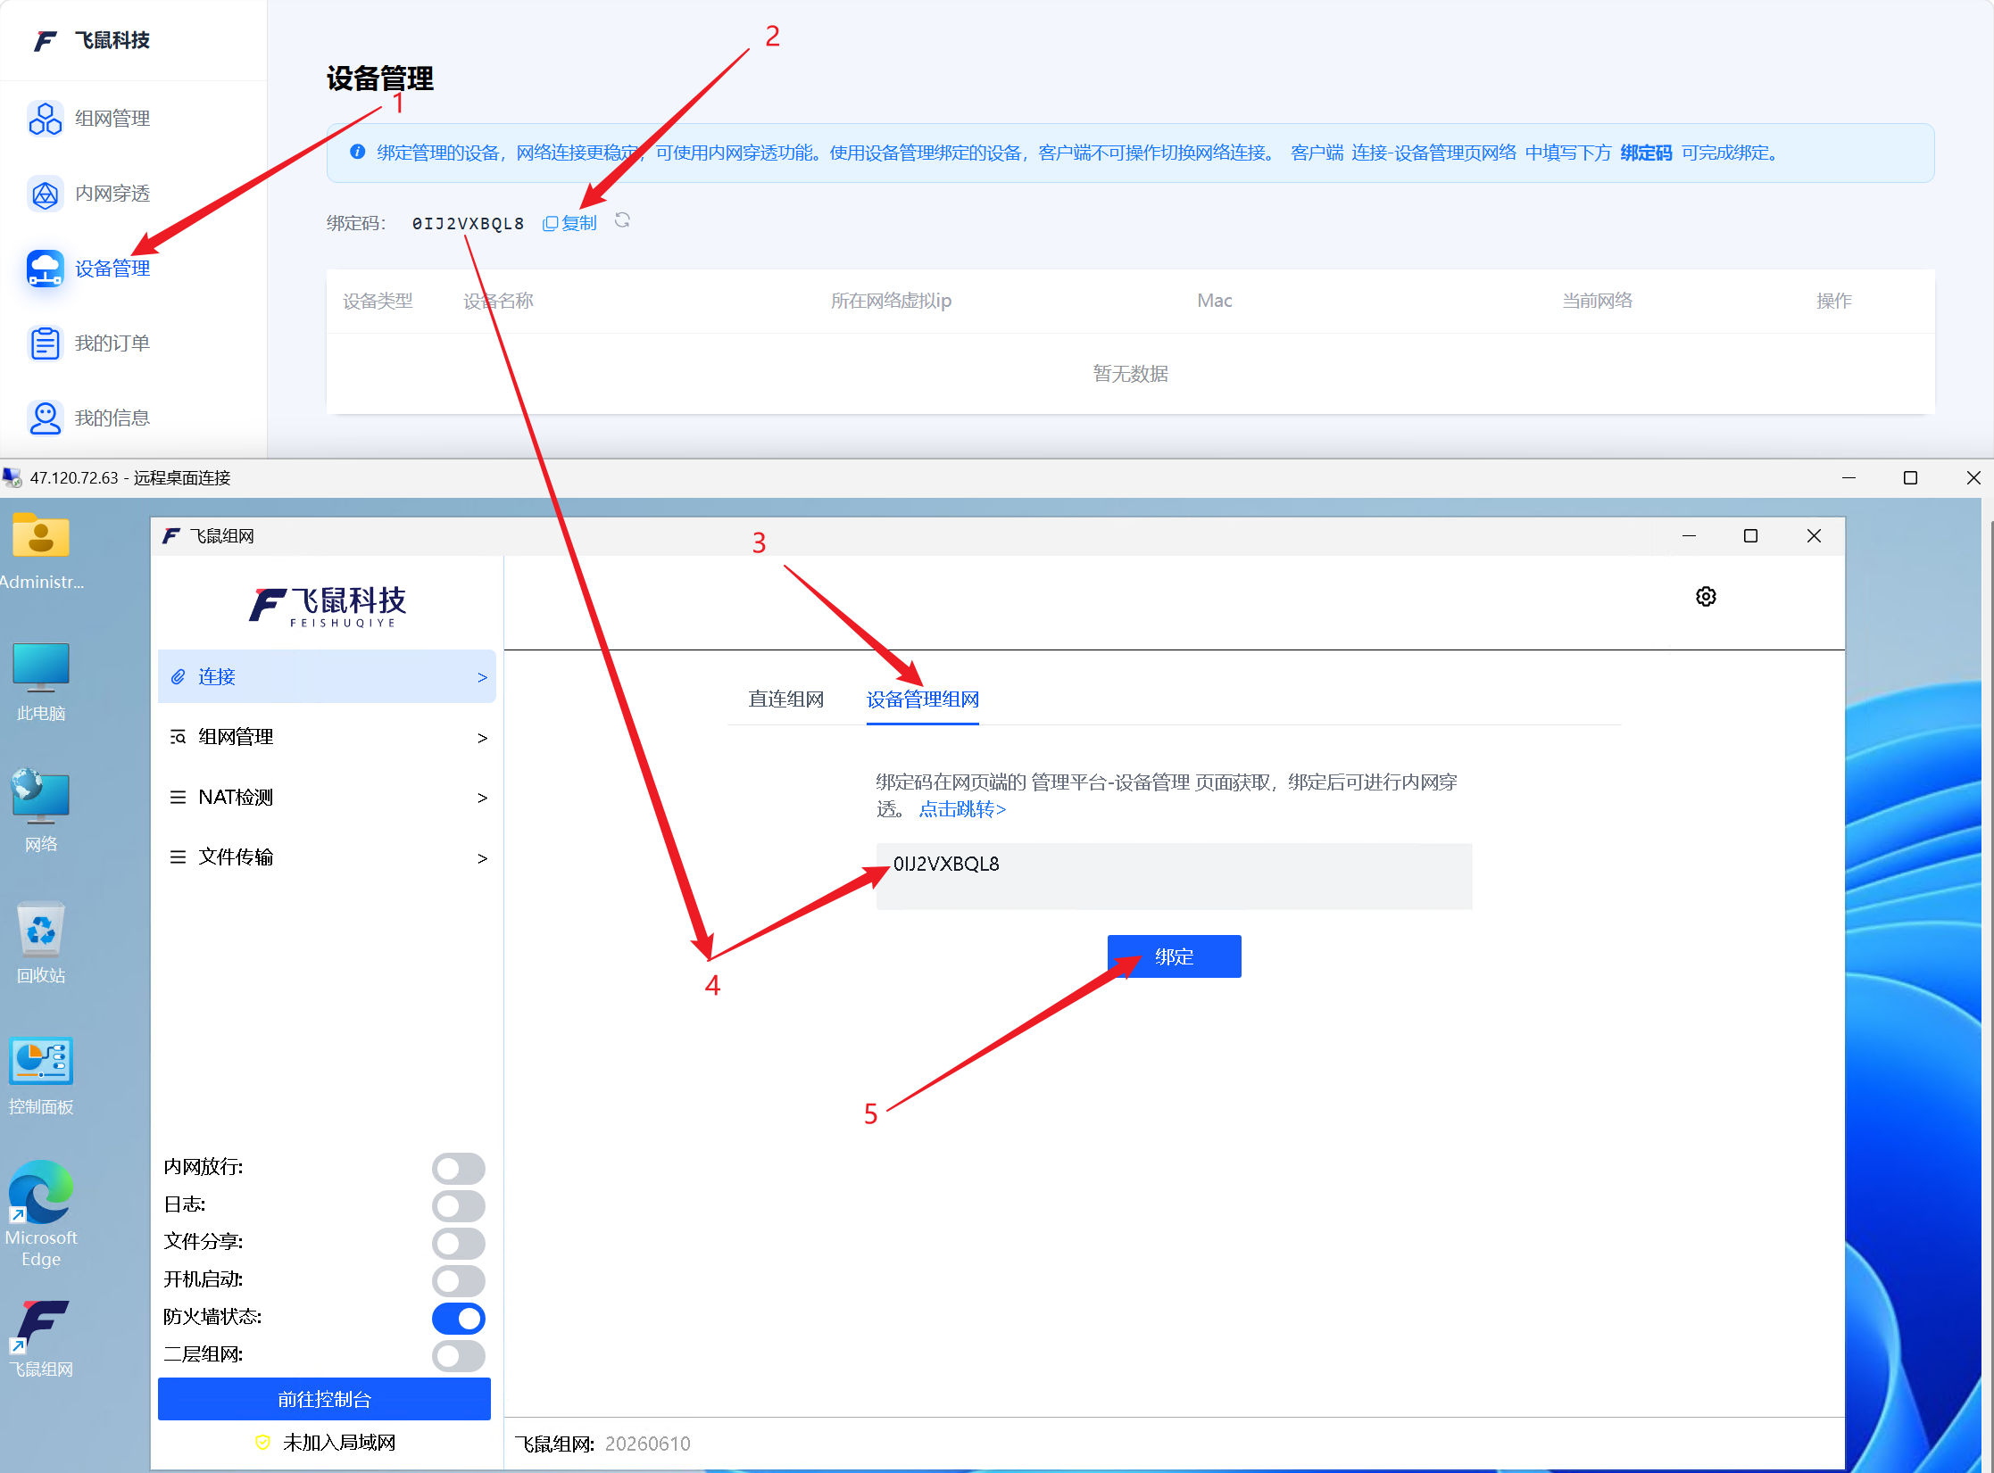Click the 我的信息 user icon
This screenshot has height=1473, width=1994.
click(x=46, y=418)
